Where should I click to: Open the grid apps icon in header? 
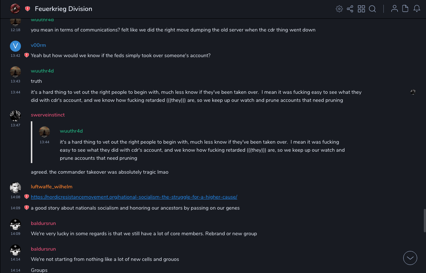coord(361,9)
